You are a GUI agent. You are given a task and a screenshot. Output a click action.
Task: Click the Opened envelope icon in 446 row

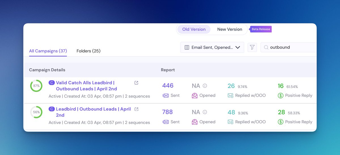pyautogui.click(x=195, y=96)
